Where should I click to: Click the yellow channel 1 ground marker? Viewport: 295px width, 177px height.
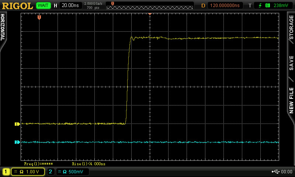pos(17,124)
